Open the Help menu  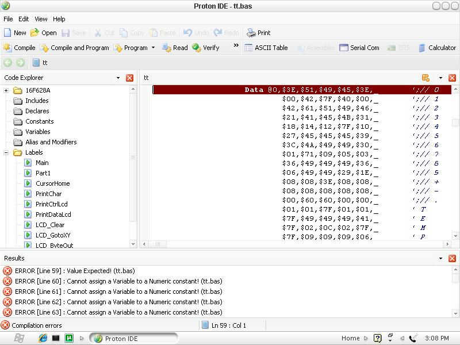(x=59, y=19)
